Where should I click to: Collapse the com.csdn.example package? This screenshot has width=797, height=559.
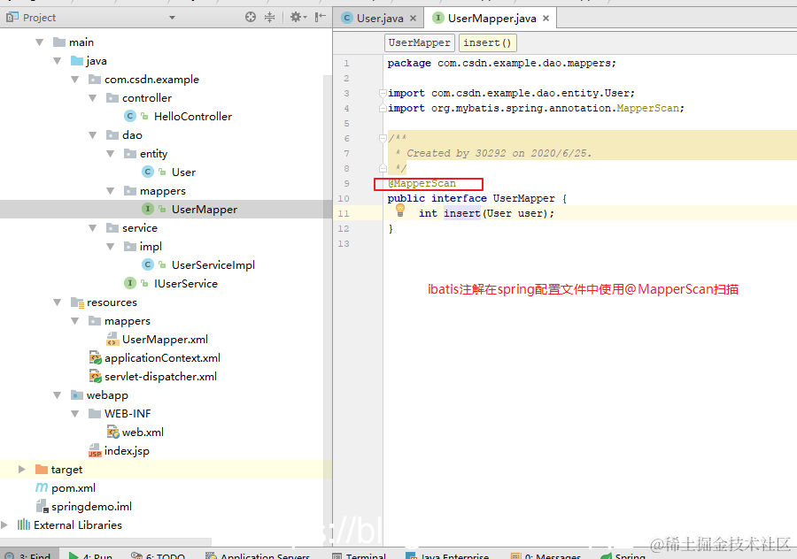click(x=74, y=80)
